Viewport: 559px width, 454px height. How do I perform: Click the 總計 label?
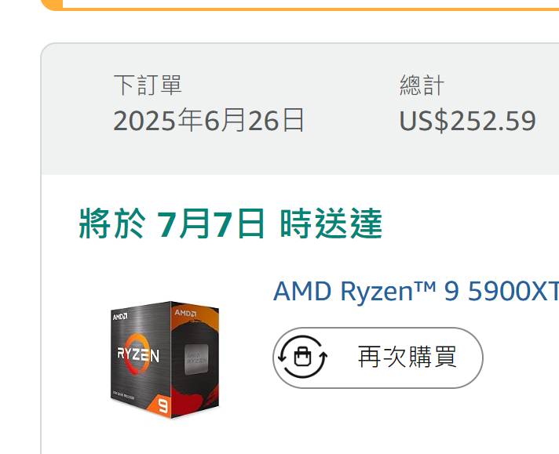[x=422, y=85]
